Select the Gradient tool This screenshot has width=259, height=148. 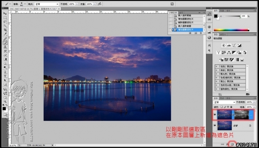tap(5, 59)
